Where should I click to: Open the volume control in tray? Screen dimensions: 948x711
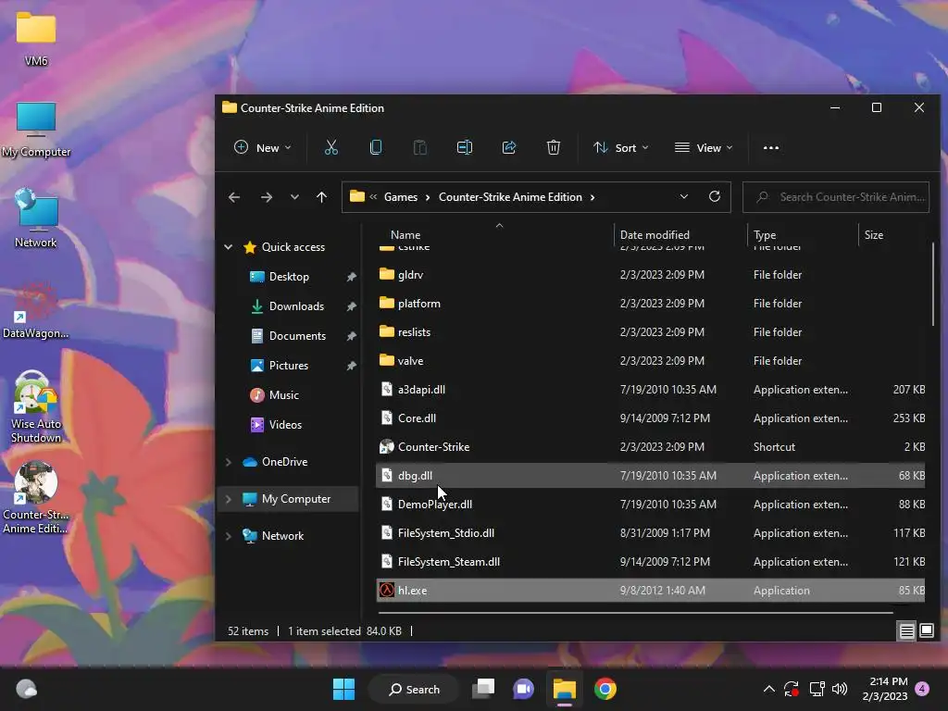coord(840,689)
